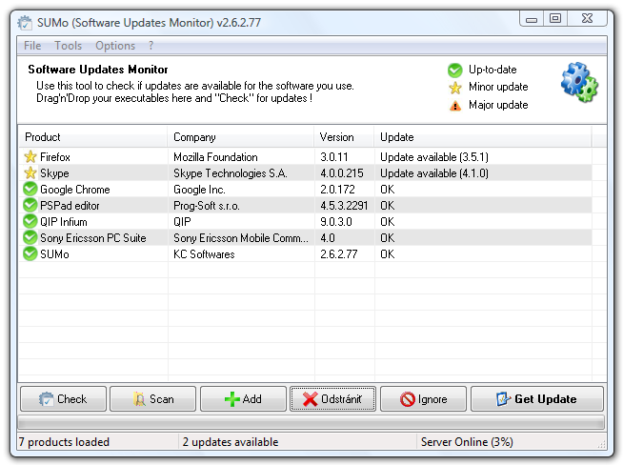Click Update available (3.5.1) for Firefox
Screen dimensions: 623x465
[x=434, y=157]
